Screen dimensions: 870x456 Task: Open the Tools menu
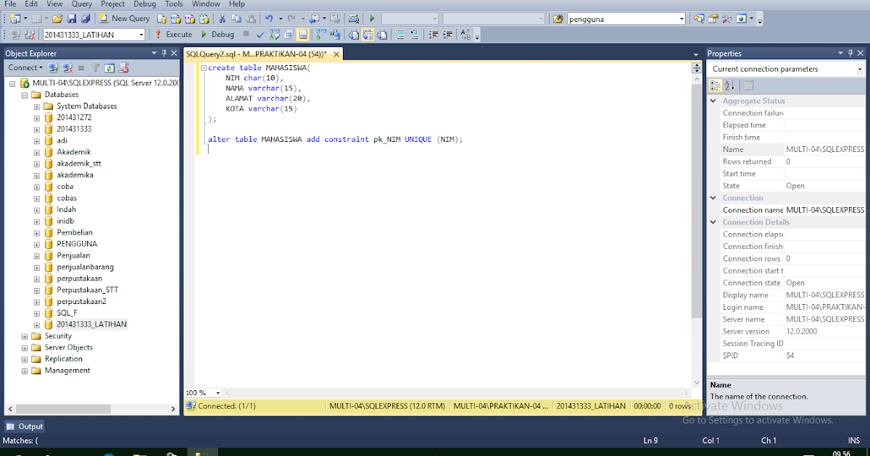(174, 4)
